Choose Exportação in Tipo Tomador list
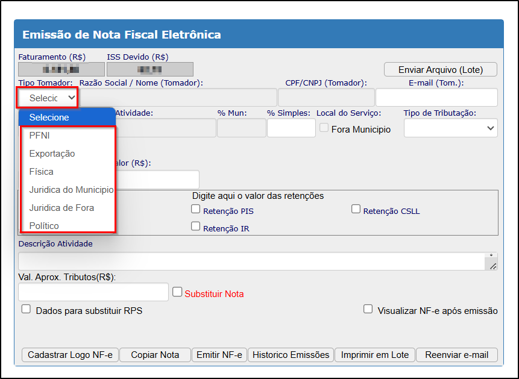This screenshot has width=519, height=379. pyautogui.click(x=52, y=154)
